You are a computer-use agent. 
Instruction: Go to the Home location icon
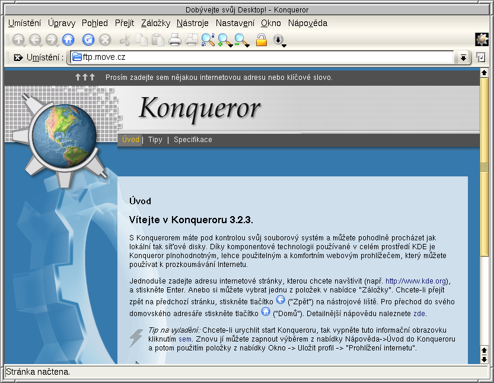[68, 40]
